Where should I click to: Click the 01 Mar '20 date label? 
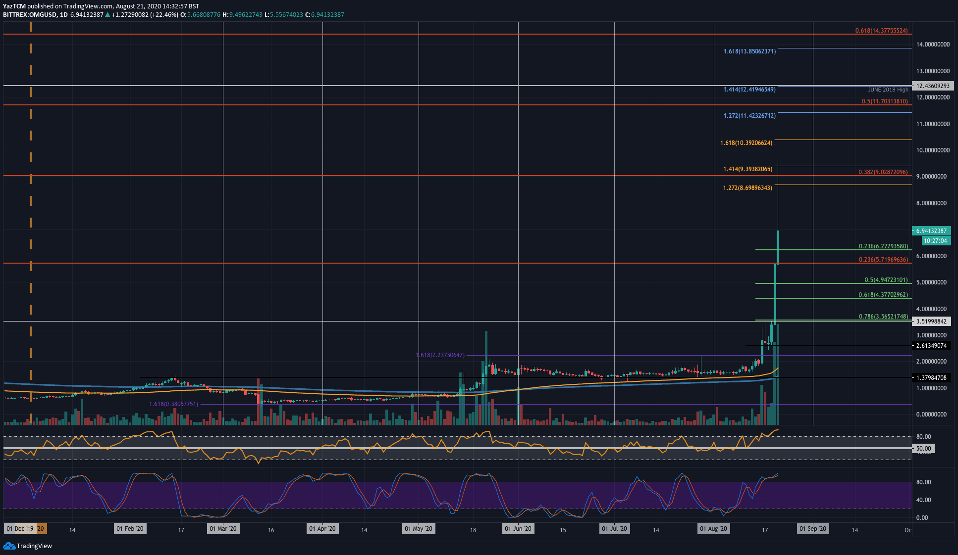coord(223,529)
